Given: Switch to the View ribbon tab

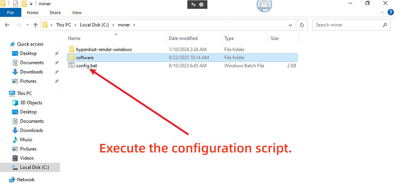Looking at the screenshot, I should [76, 12].
